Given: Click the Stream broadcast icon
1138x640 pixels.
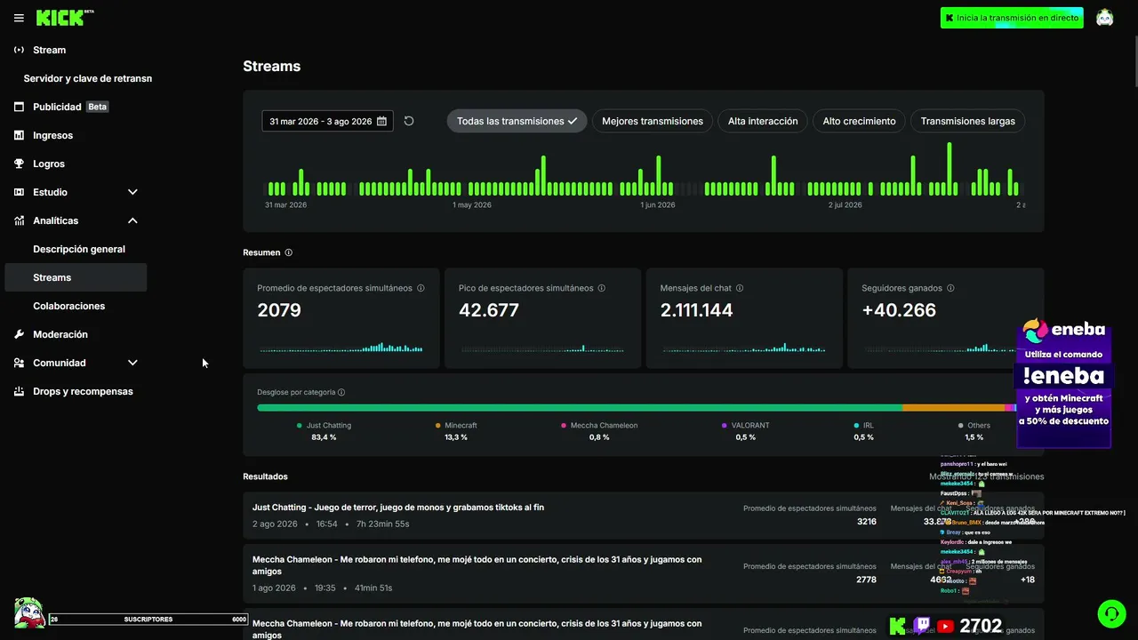Looking at the screenshot, I should click(x=19, y=50).
